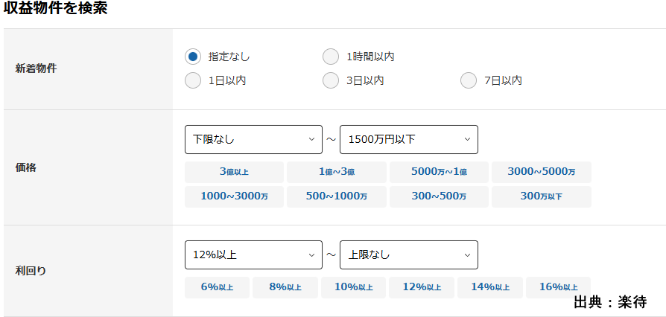
Task: Pick the 3000~5000万 price range
Action: 542,172
